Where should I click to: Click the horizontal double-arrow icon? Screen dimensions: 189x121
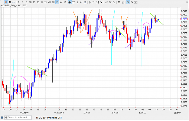81,2
